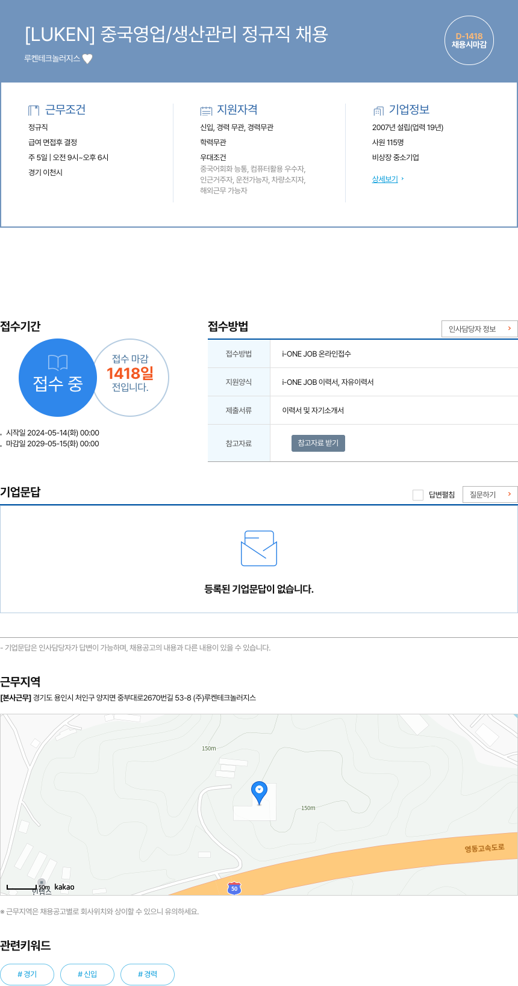Click the 질문하기 button

[490, 495]
